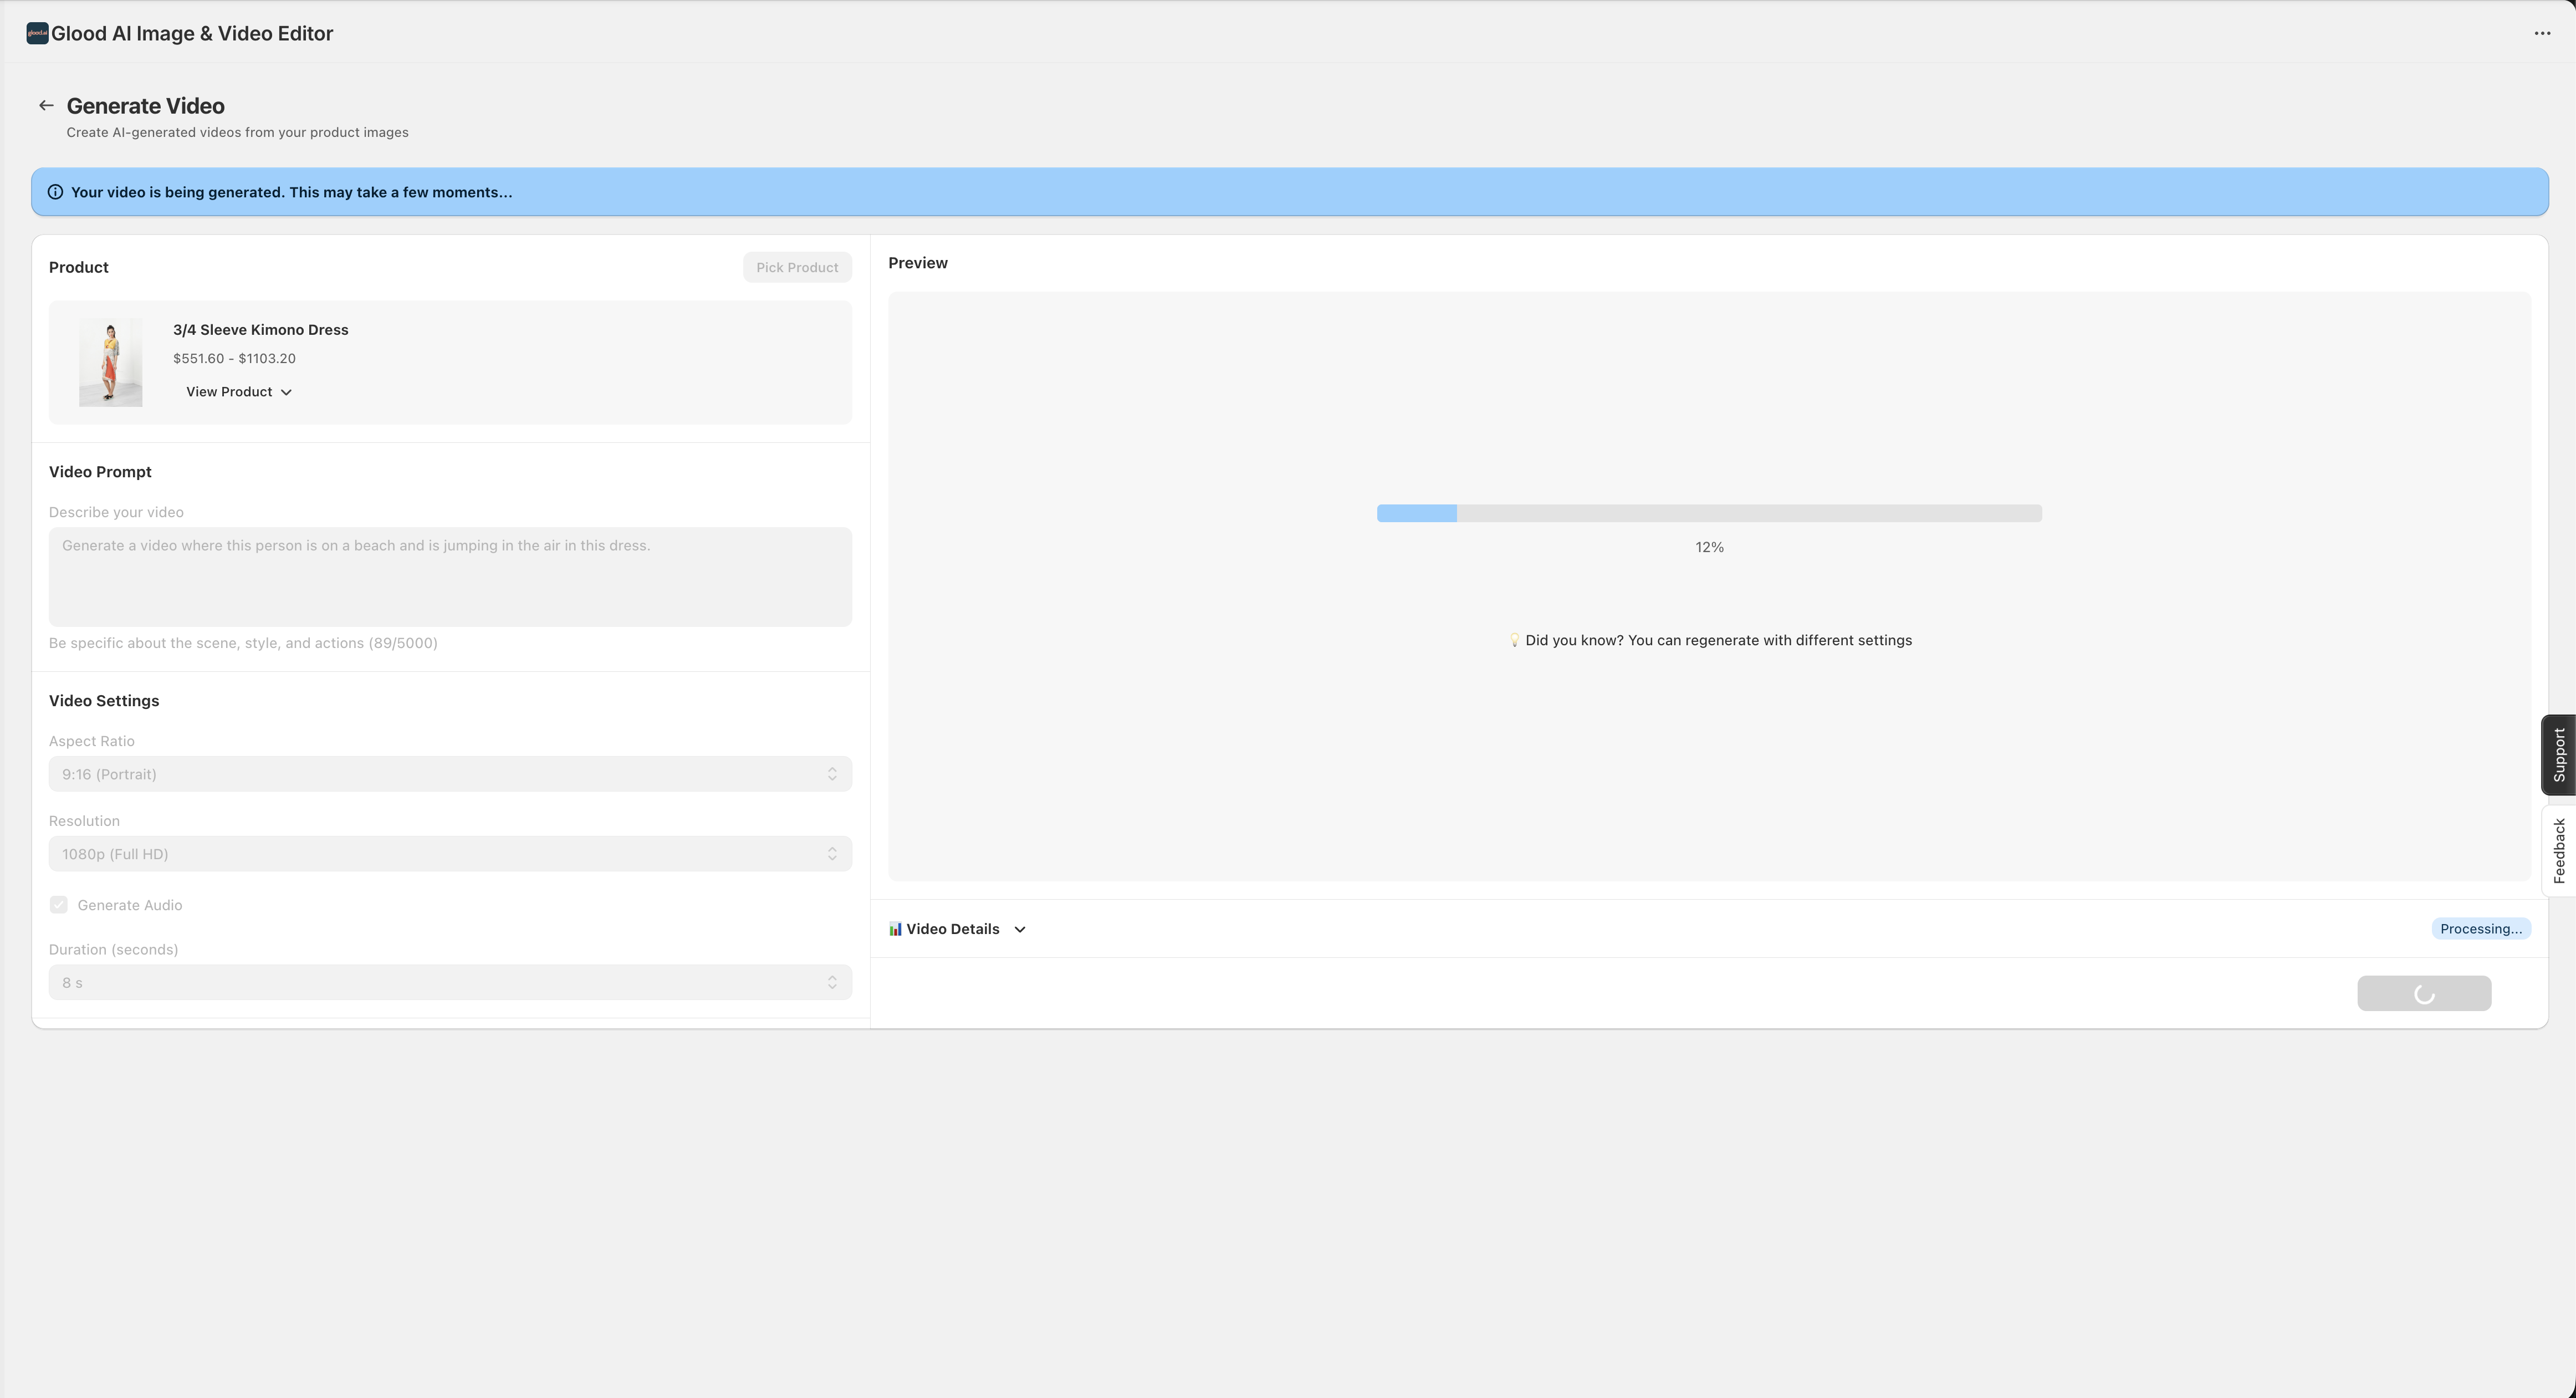Viewport: 2576px width, 1398px height.
Task: Open the Support side tab
Action: tap(2559, 755)
